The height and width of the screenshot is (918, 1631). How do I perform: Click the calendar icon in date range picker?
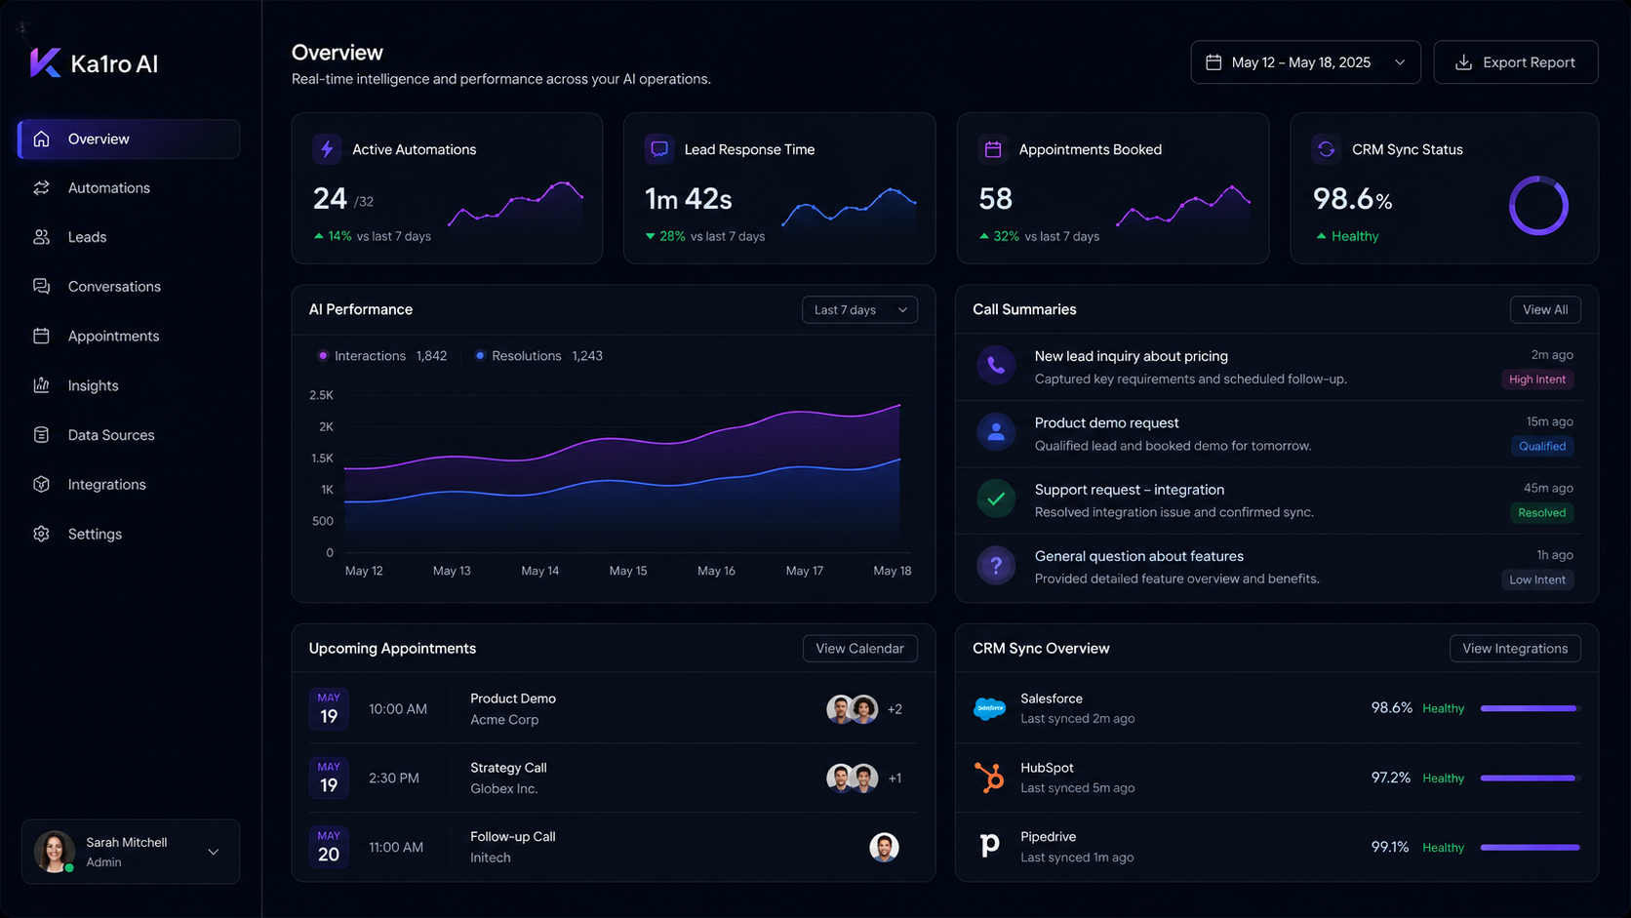coord(1213,62)
